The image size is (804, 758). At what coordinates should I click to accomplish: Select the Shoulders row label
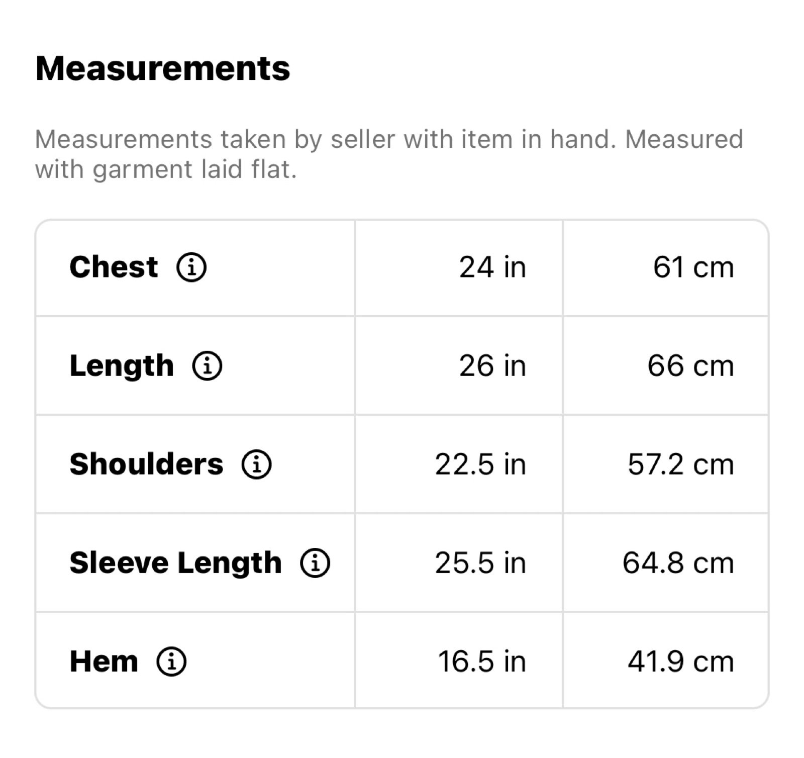click(x=146, y=464)
